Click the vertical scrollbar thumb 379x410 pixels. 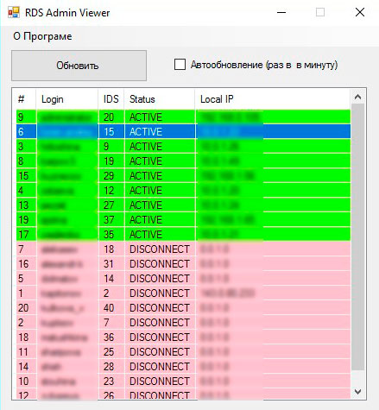click(x=358, y=237)
